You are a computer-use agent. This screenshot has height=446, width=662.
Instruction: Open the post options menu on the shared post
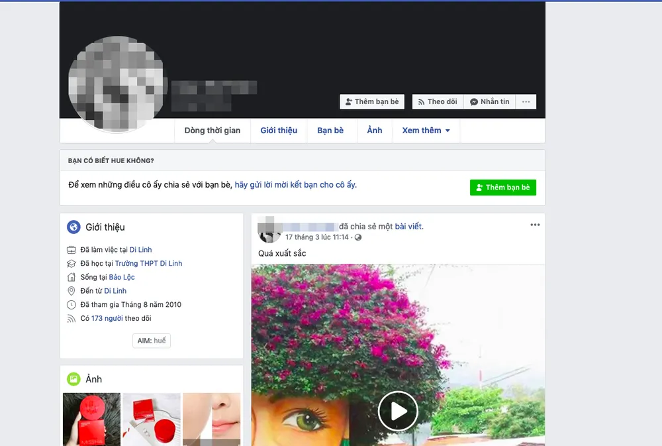coord(535,225)
